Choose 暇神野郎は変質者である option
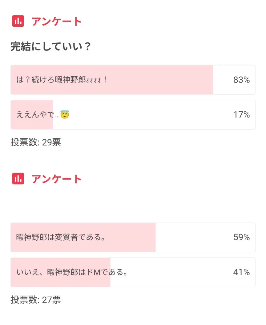Viewport: 266px width, 325px height. (133, 237)
